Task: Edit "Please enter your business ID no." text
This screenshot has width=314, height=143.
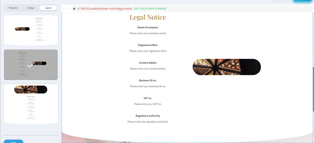Action: tap(148, 86)
